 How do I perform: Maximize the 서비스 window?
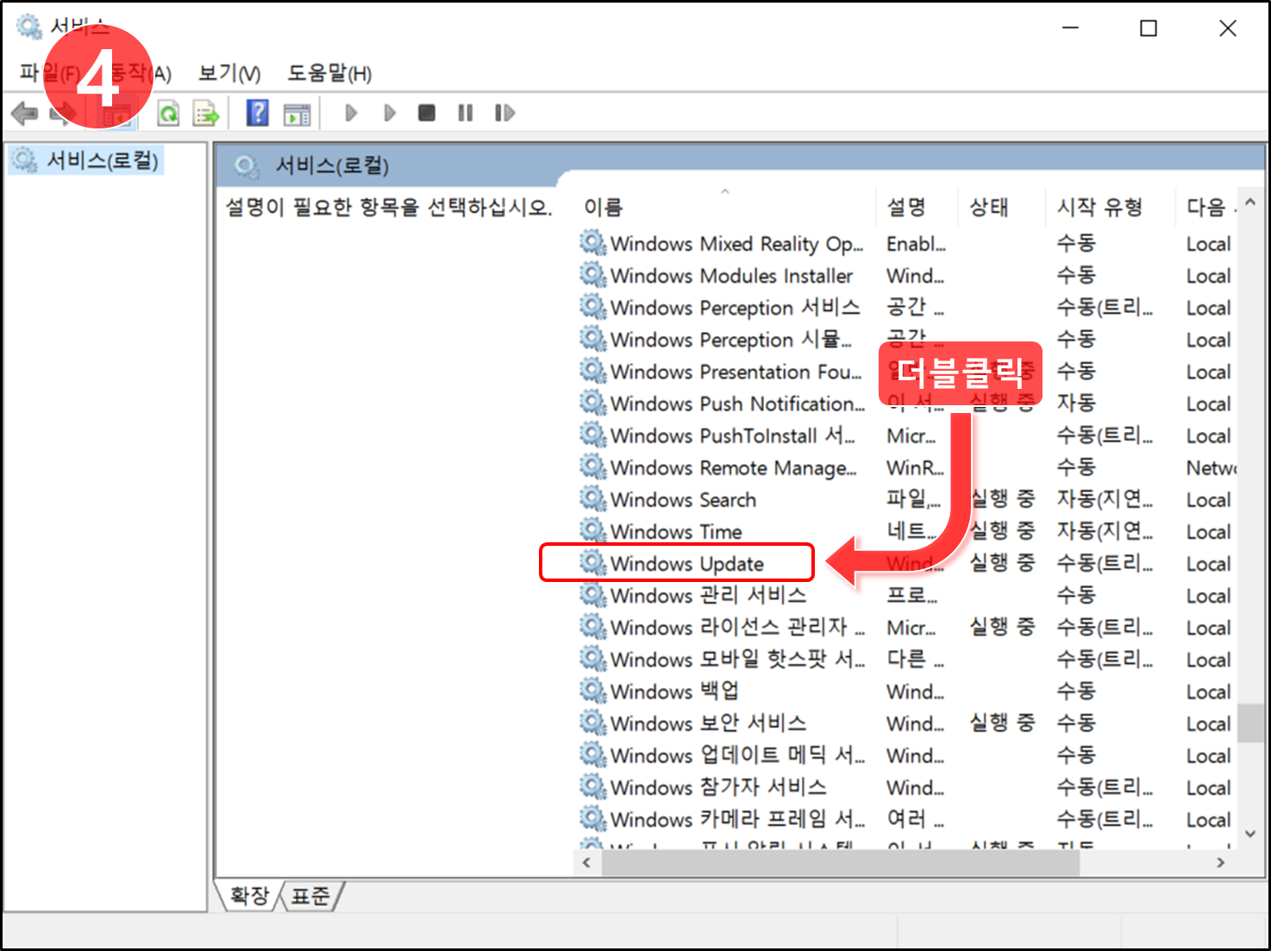coord(1149,28)
